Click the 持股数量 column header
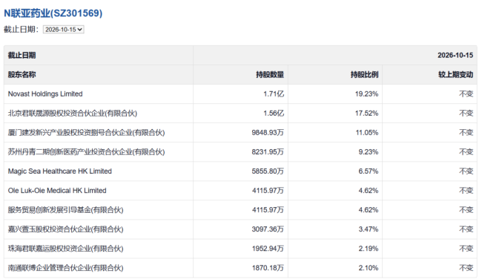The height and width of the screenshot is (279, 482). coord(270,75)
